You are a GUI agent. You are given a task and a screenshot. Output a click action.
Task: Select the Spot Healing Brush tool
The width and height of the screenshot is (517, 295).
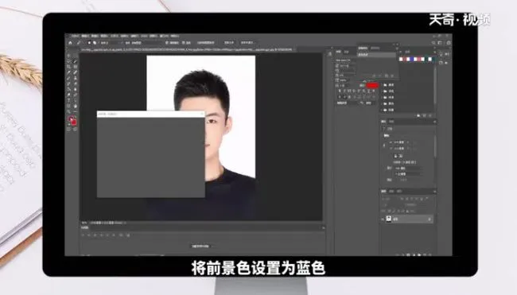(x=76, y=72)
